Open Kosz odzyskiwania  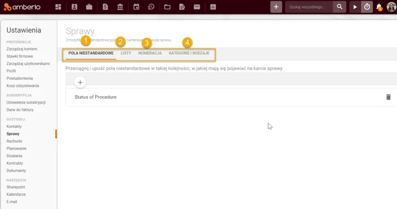pos(23,86)
